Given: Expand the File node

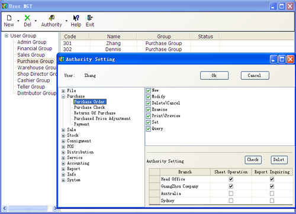Looking at the screenshot, I should [x=63, y=91].
